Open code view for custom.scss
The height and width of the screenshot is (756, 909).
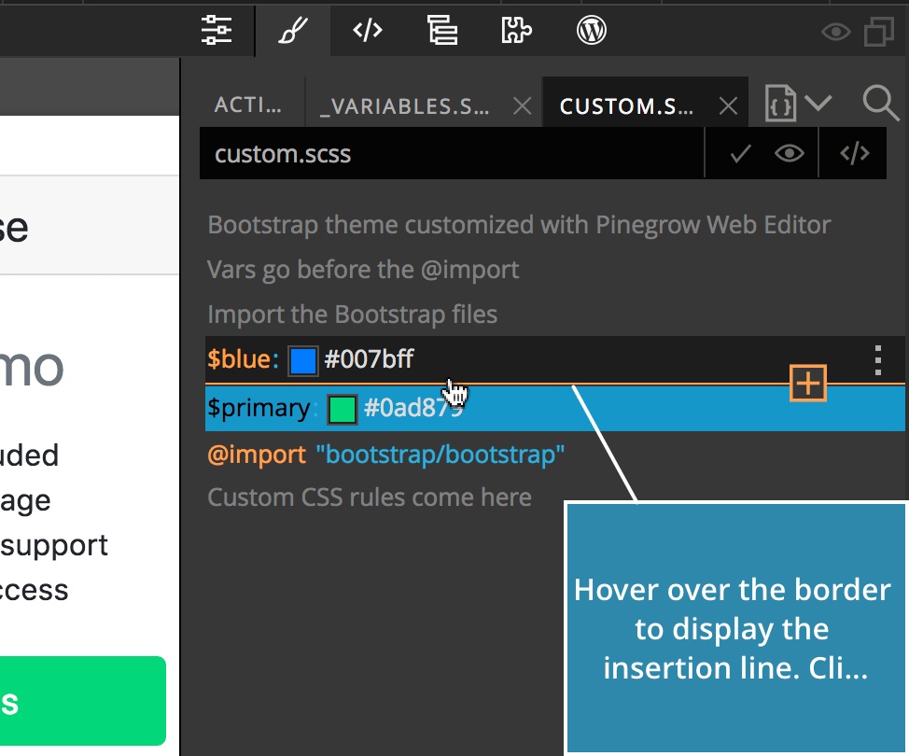855,154
